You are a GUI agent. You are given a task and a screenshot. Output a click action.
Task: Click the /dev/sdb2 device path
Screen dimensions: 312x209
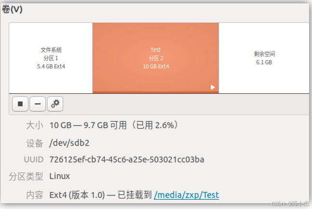pos(69,143)
